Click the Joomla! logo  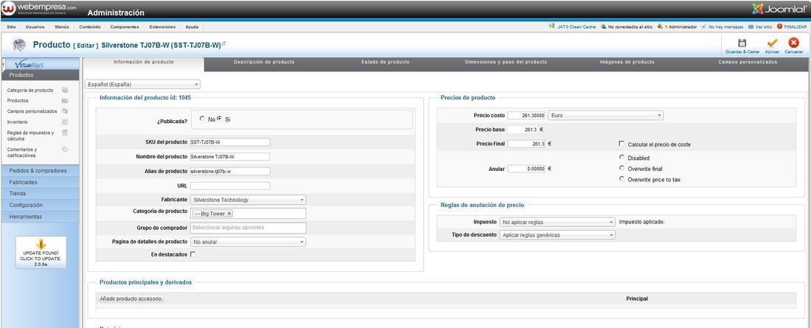pyautogui.click(x=779, y=8)
